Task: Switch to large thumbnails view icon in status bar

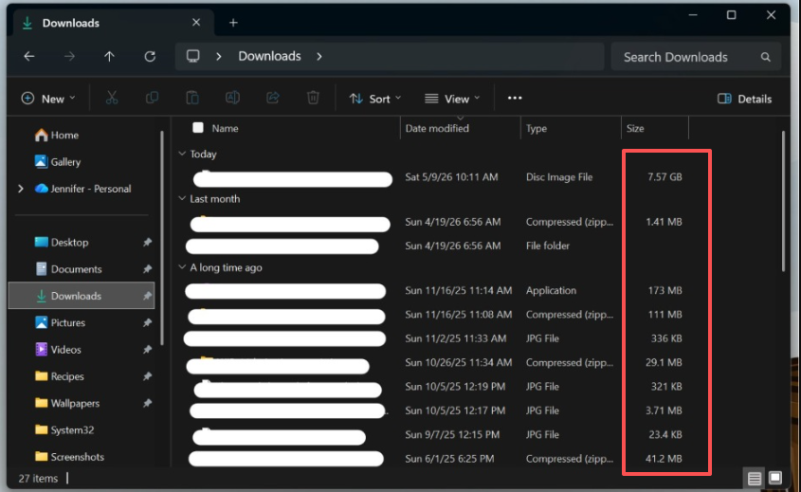Action: 775,478
